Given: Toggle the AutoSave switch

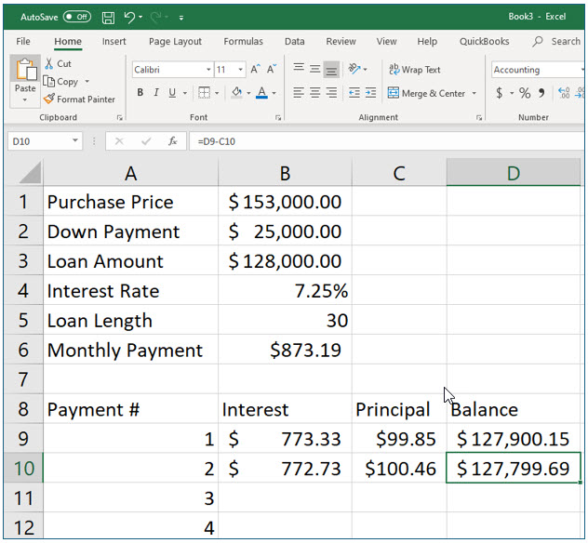Looking at the screenshot, I should tap(77, 17).
